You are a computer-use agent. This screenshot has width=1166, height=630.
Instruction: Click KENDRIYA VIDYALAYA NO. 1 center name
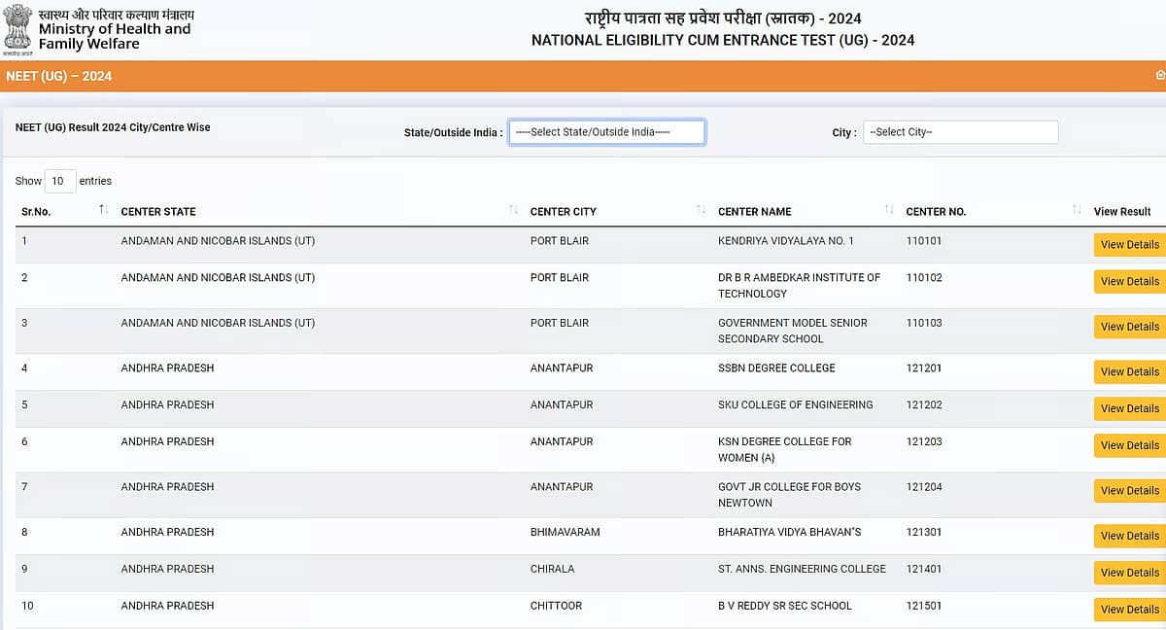click(x=786, y=240)
